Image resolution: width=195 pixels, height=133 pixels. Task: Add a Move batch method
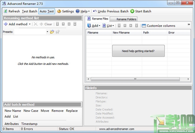click(45, 111)
